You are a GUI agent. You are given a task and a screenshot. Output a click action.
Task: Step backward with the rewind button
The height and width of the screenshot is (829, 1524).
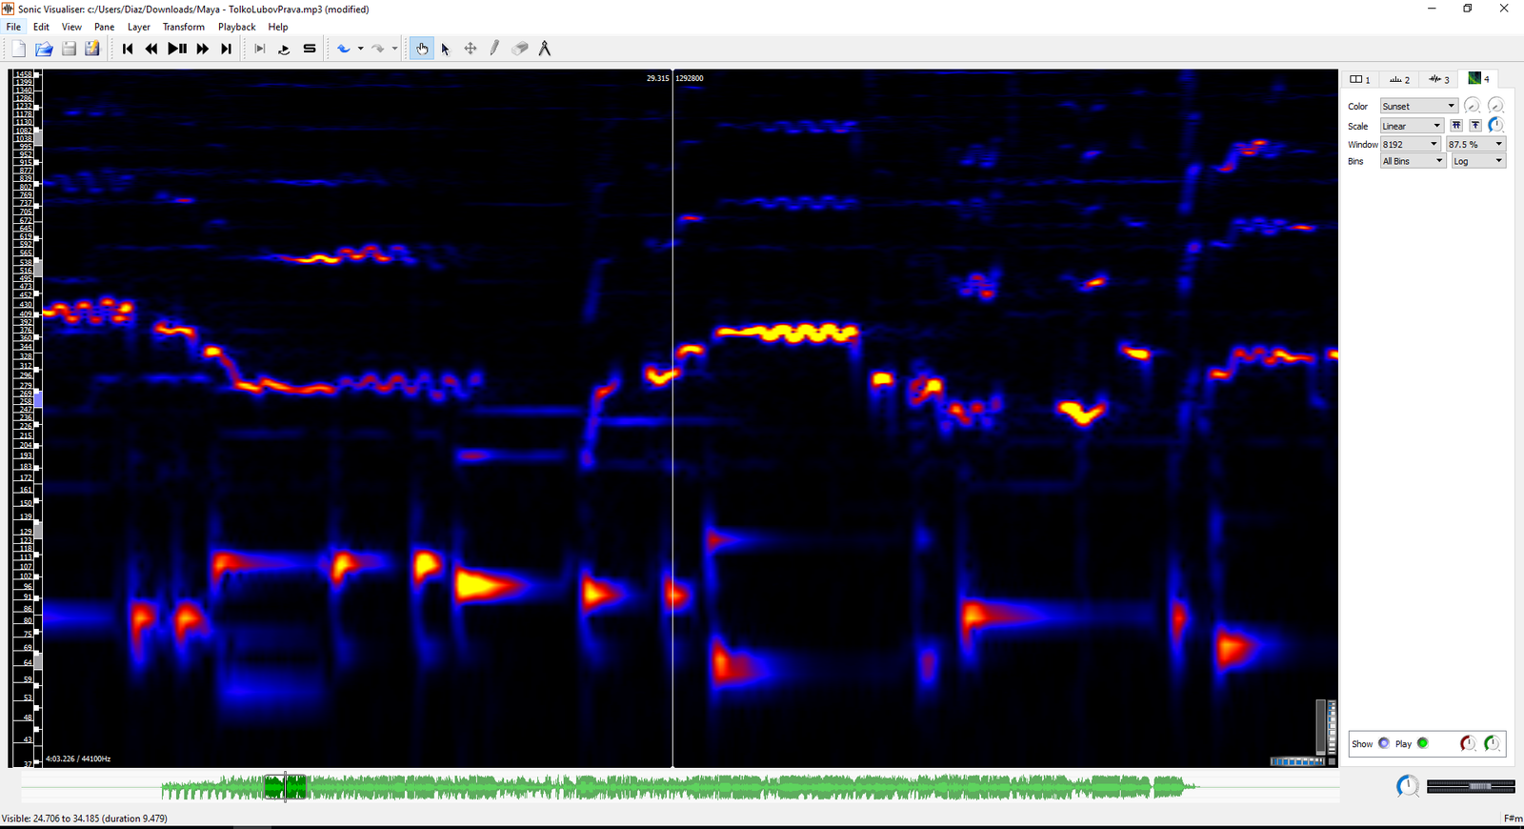[151, 49]
